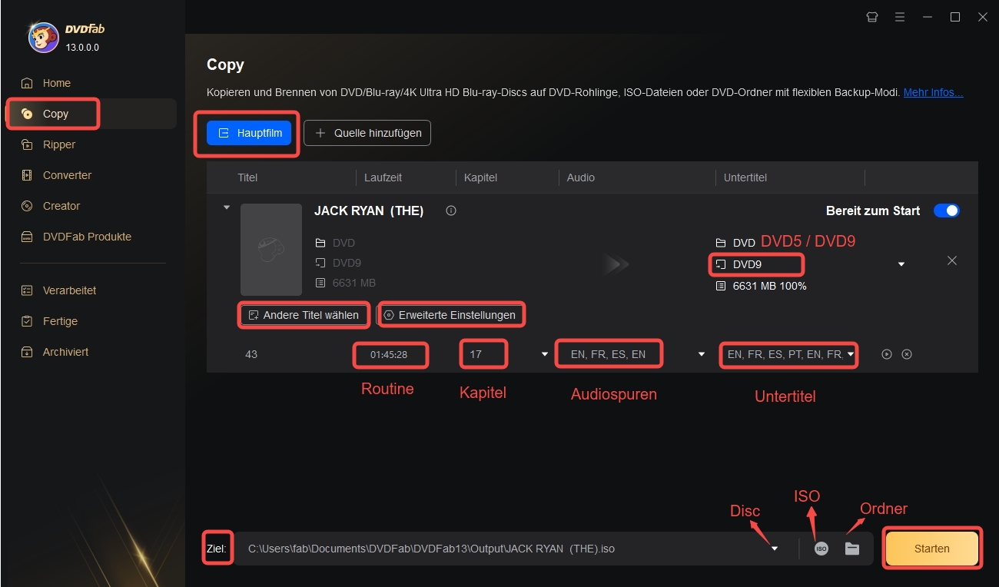Screen dimensions: 999x587
Task: Click title number 43
Action: click(251, 355)
